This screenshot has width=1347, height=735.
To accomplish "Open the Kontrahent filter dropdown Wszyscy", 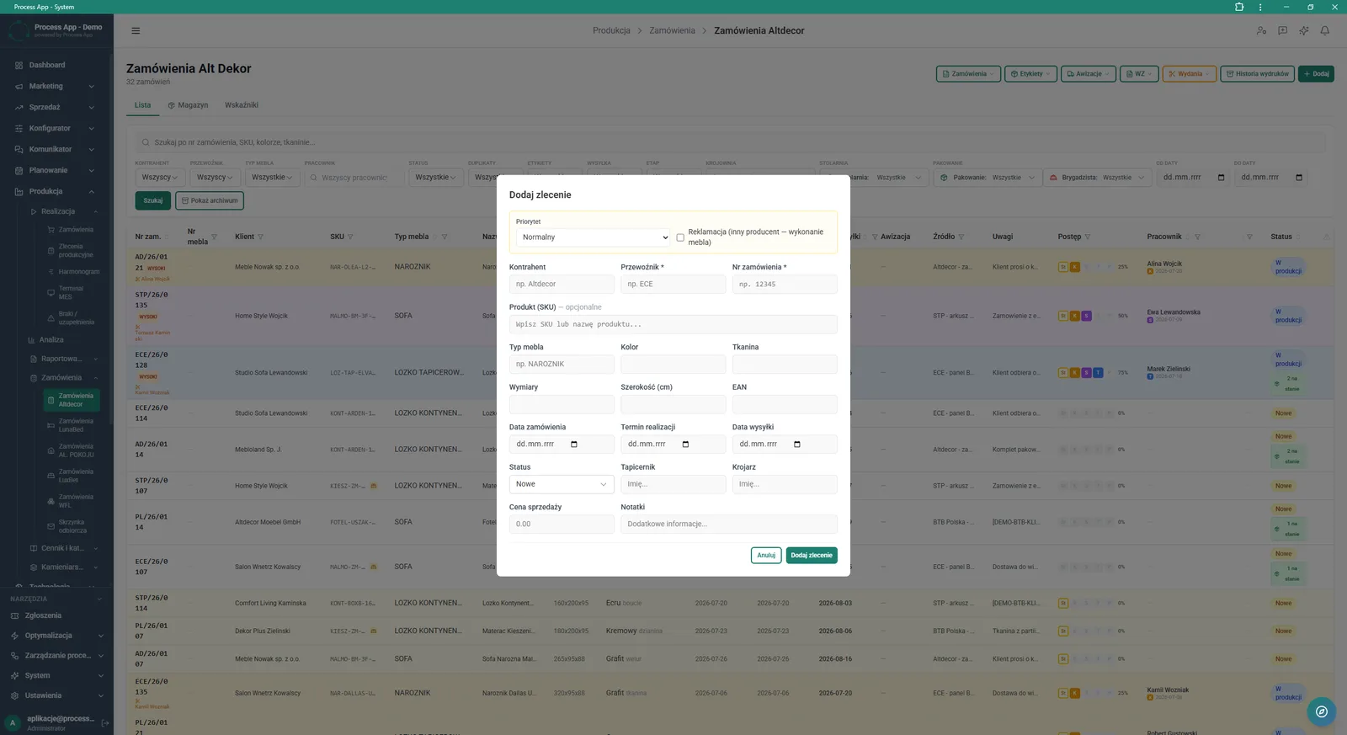I will [160, 178].
